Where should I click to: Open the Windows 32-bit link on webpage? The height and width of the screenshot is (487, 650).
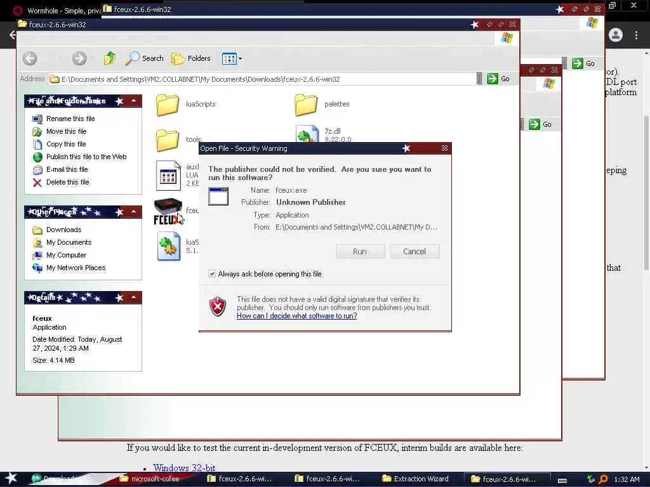pyautogui.click(x=184, y=467)
